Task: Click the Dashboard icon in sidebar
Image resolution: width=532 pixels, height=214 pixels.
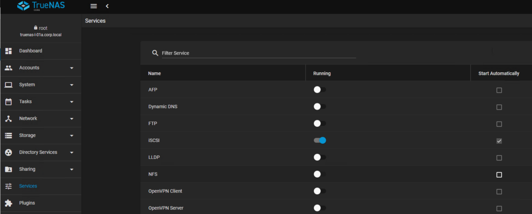Action: tap(8, 51)
